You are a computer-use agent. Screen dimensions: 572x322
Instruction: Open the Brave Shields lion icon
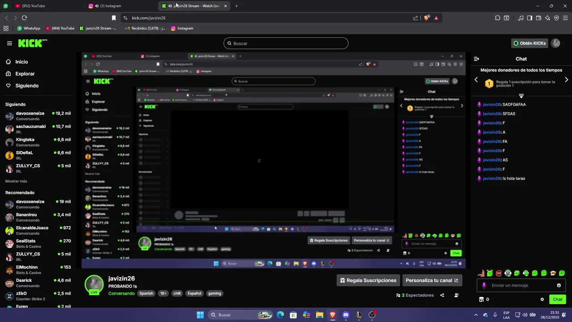click(x=427, y=18)
